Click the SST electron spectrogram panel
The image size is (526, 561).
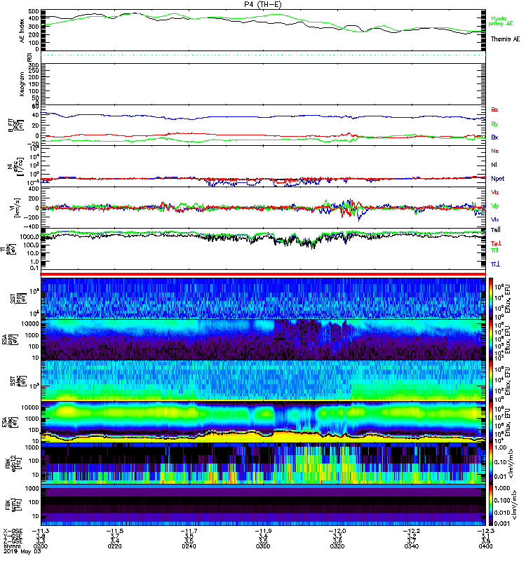click(263, 381)
